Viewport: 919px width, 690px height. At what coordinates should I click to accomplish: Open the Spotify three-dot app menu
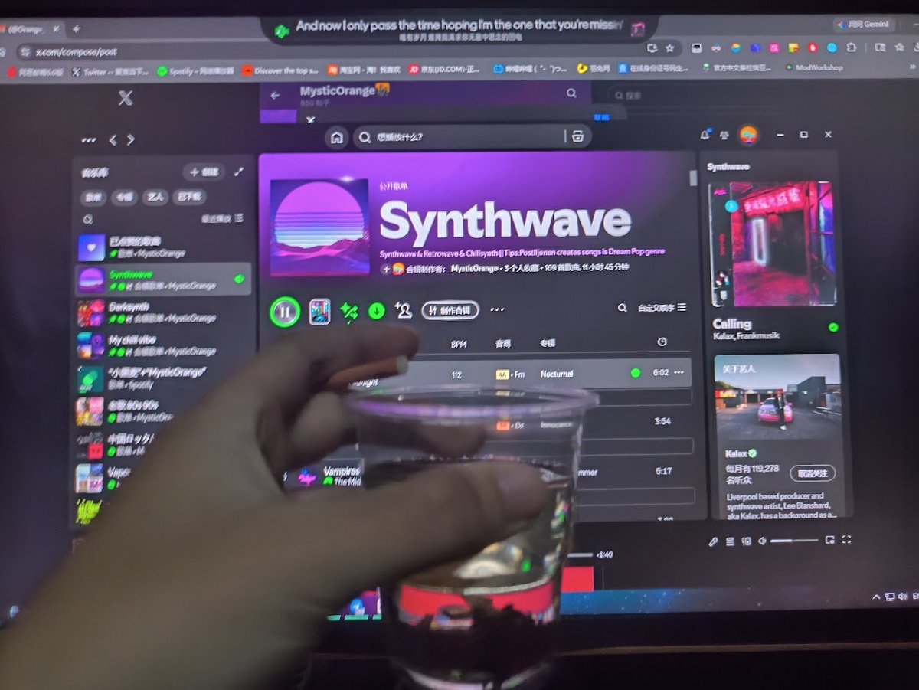tap(89, 140)
